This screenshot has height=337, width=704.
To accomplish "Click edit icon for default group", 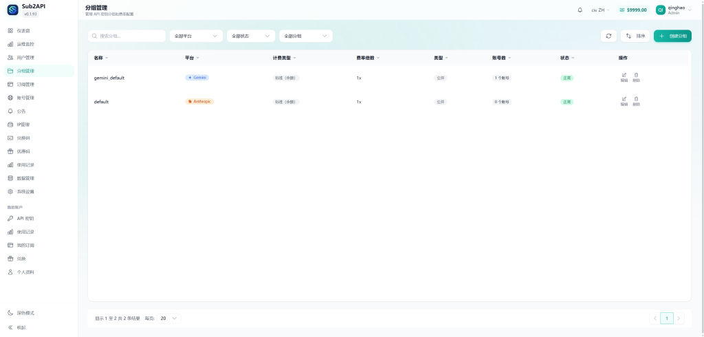I will click(624, 101).
